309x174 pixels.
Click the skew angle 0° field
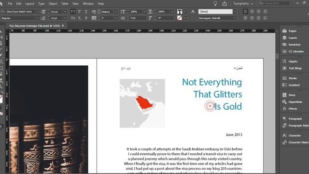[x=166, y=18]
